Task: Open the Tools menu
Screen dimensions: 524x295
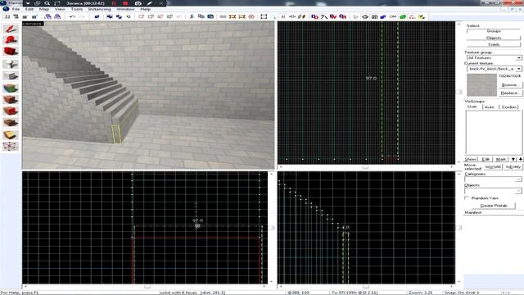Action: coord(76,9)
